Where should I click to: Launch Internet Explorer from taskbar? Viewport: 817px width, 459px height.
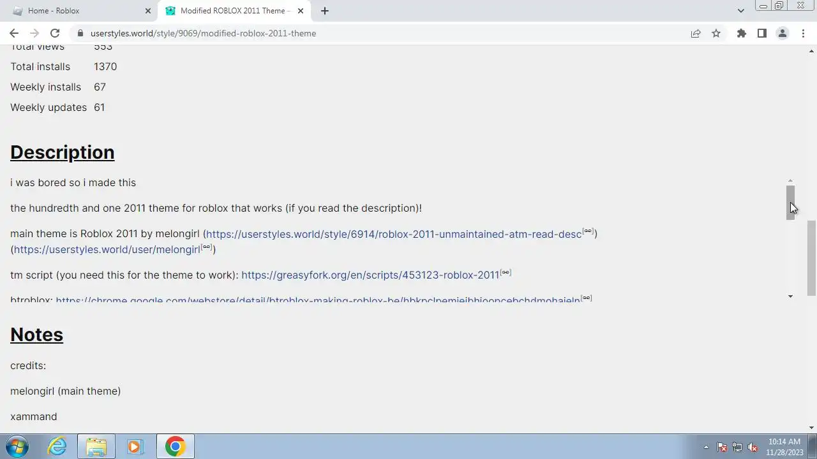pyautogui.click(x=57, y=446)
